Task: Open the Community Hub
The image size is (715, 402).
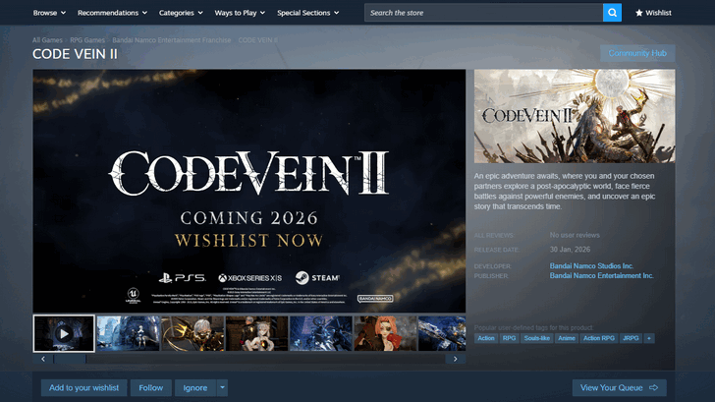Action: coord(637,53)
